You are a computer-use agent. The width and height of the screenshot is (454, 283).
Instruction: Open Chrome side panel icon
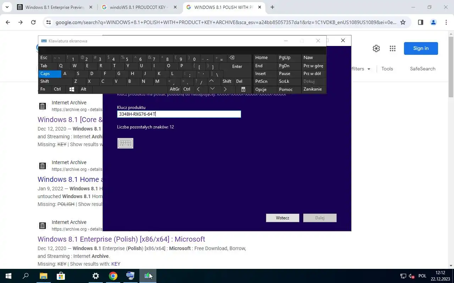click(x=421, y=22)
